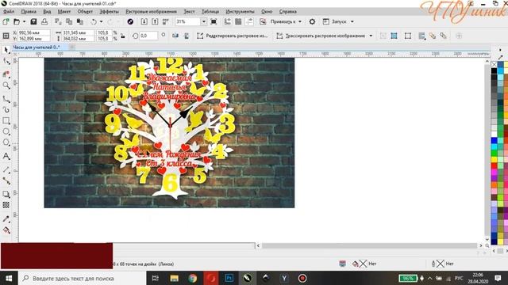Select the Connector tool

tap(6, 180)
